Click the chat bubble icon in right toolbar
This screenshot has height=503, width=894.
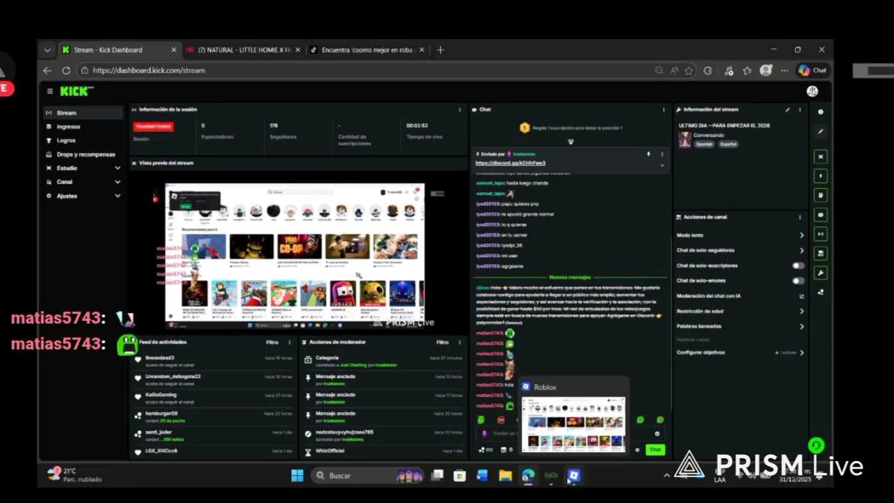(x=821, y=215)
